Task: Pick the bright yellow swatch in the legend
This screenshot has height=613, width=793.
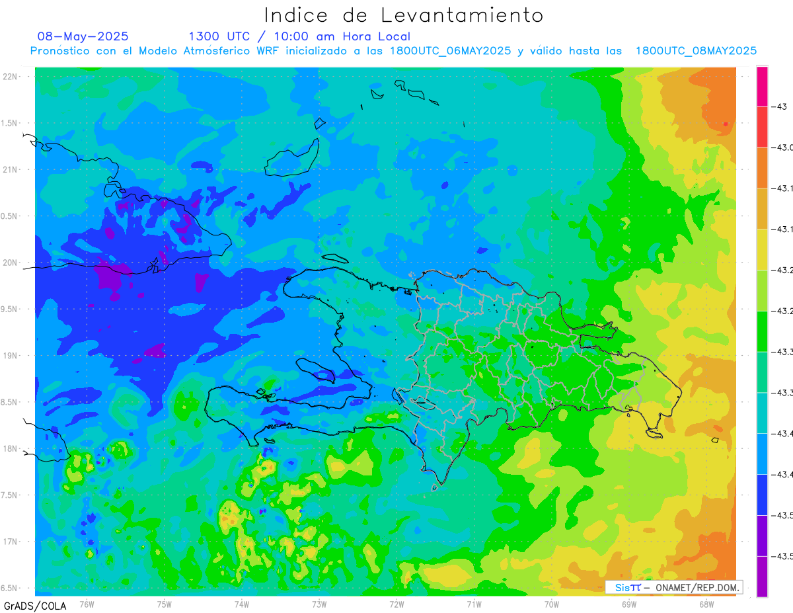Action: pyautogui.click(x=762, y=249)
